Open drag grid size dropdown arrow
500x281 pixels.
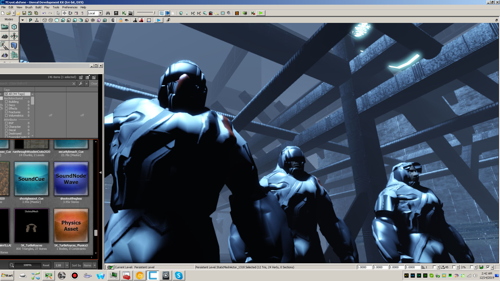(438, 267)
